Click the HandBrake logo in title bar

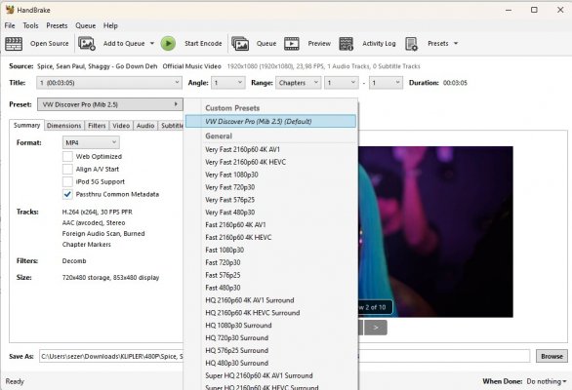click(10, 10)
